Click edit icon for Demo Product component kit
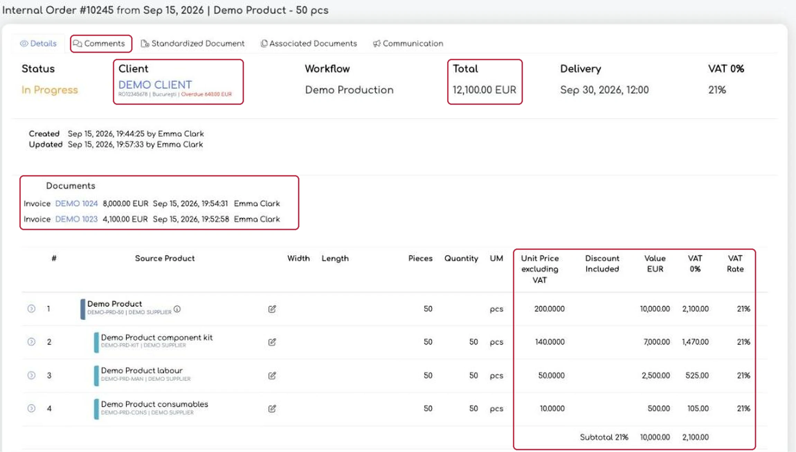 point(272,342)
